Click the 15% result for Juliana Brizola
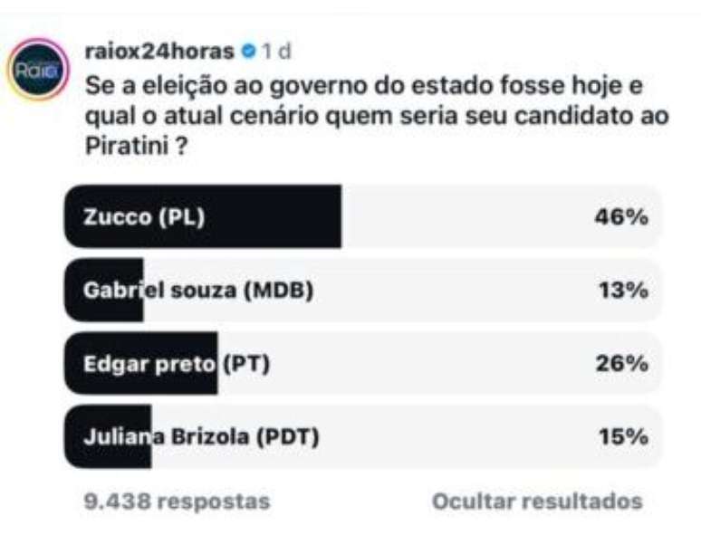The height and width of the screenshot is (535, 701). click(x=623, y=437)
